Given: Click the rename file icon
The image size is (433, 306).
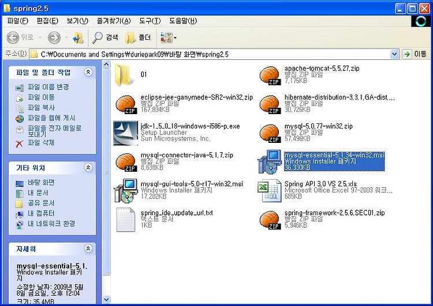Looking at the screenshot, I should (x=20, y=88).
